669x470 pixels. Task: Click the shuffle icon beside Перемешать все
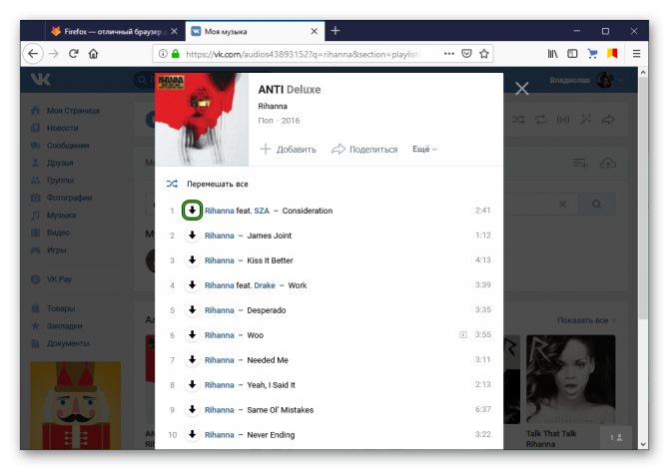coord(172,184)
